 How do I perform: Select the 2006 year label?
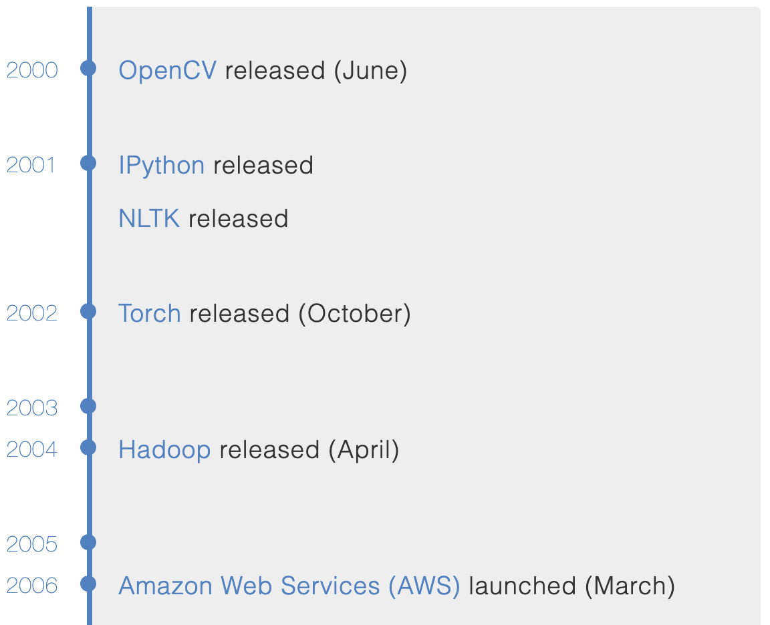click(x=32, y=586)
